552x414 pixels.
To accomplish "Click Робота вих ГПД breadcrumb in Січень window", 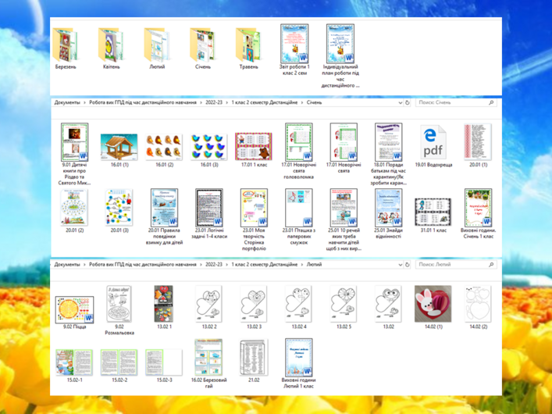I will tap(143, 102).
